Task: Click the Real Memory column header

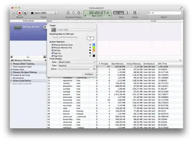Action: 118,64
